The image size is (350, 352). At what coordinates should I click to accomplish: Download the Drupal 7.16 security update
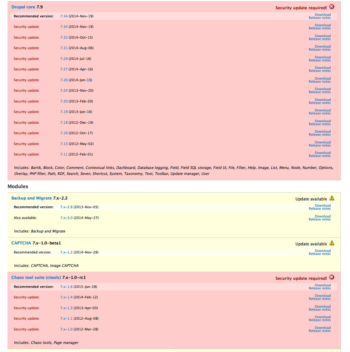323,132
